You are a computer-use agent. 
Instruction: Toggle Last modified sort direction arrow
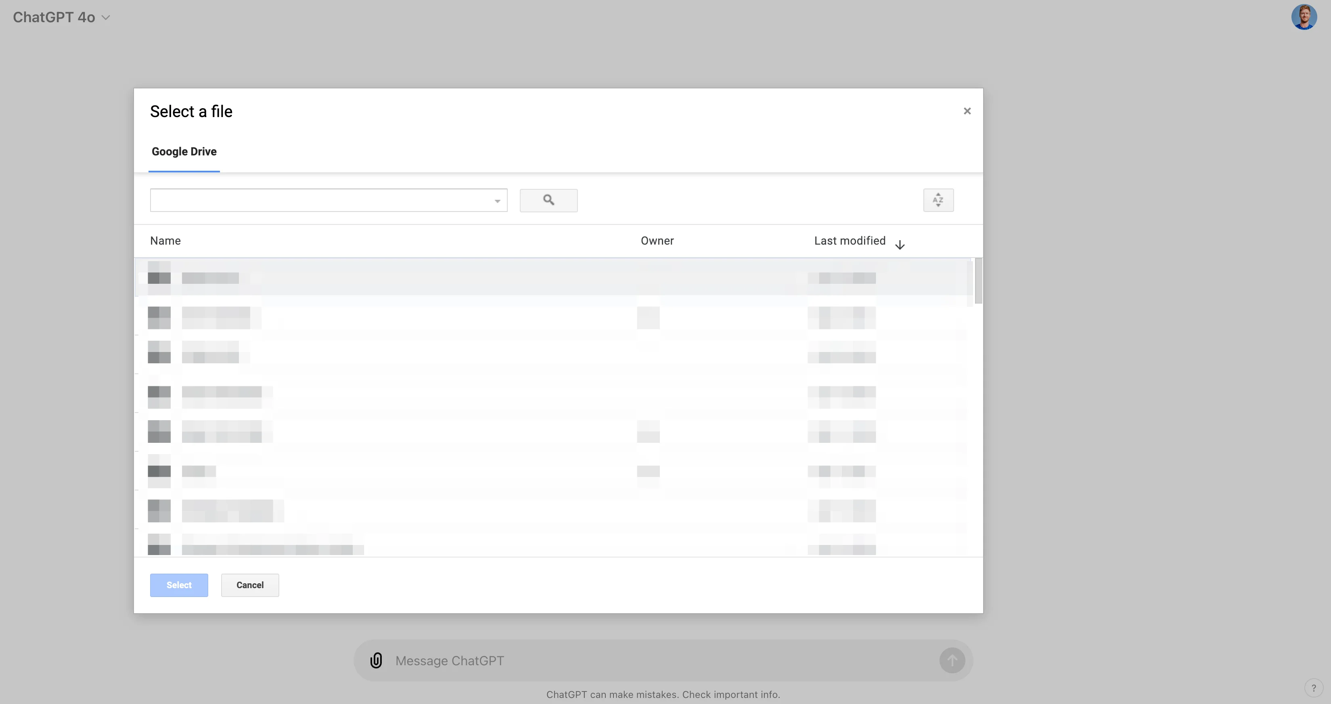900,245
